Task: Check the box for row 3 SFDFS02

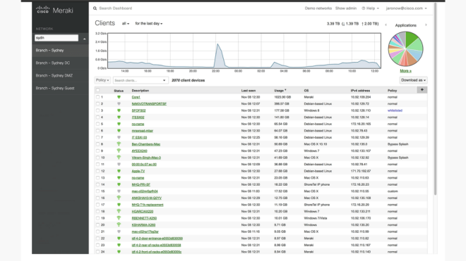Action: click(x=97, y=110)
